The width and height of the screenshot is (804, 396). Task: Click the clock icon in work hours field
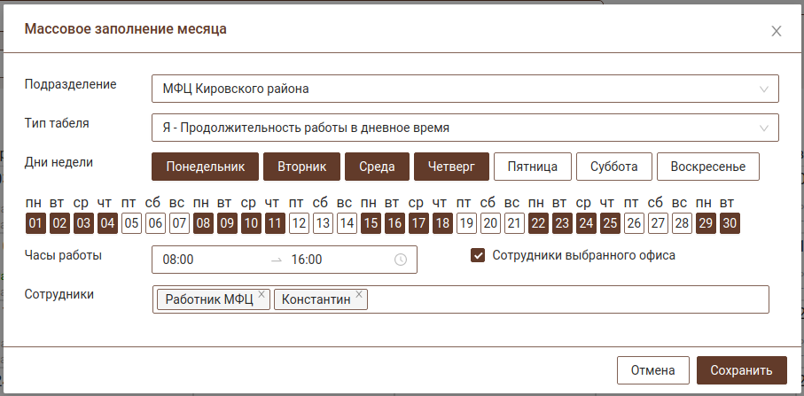click(400, 260)
